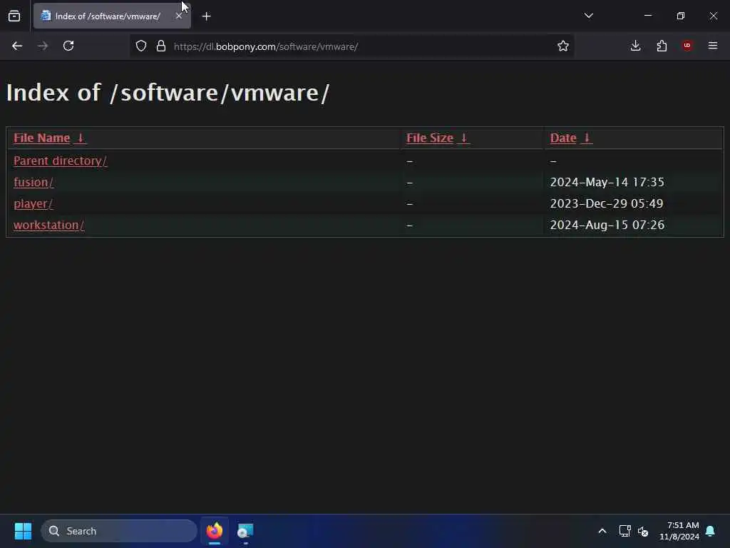This screenshot has height=548, width=730.
Task: View site security padlock info
Action: (161, 46)
